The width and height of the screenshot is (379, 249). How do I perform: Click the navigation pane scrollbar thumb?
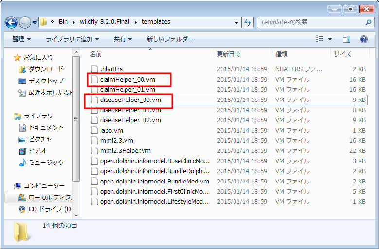[76, 119]
